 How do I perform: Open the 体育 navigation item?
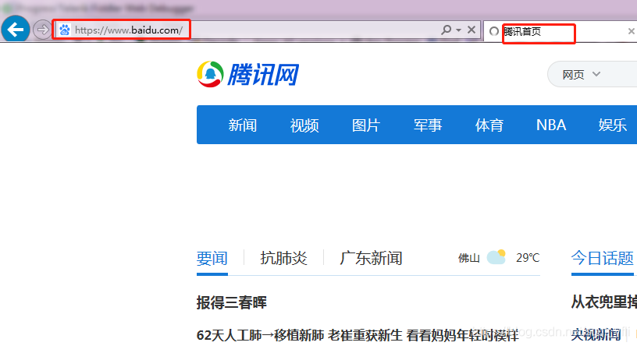click(x=489, y=125)
